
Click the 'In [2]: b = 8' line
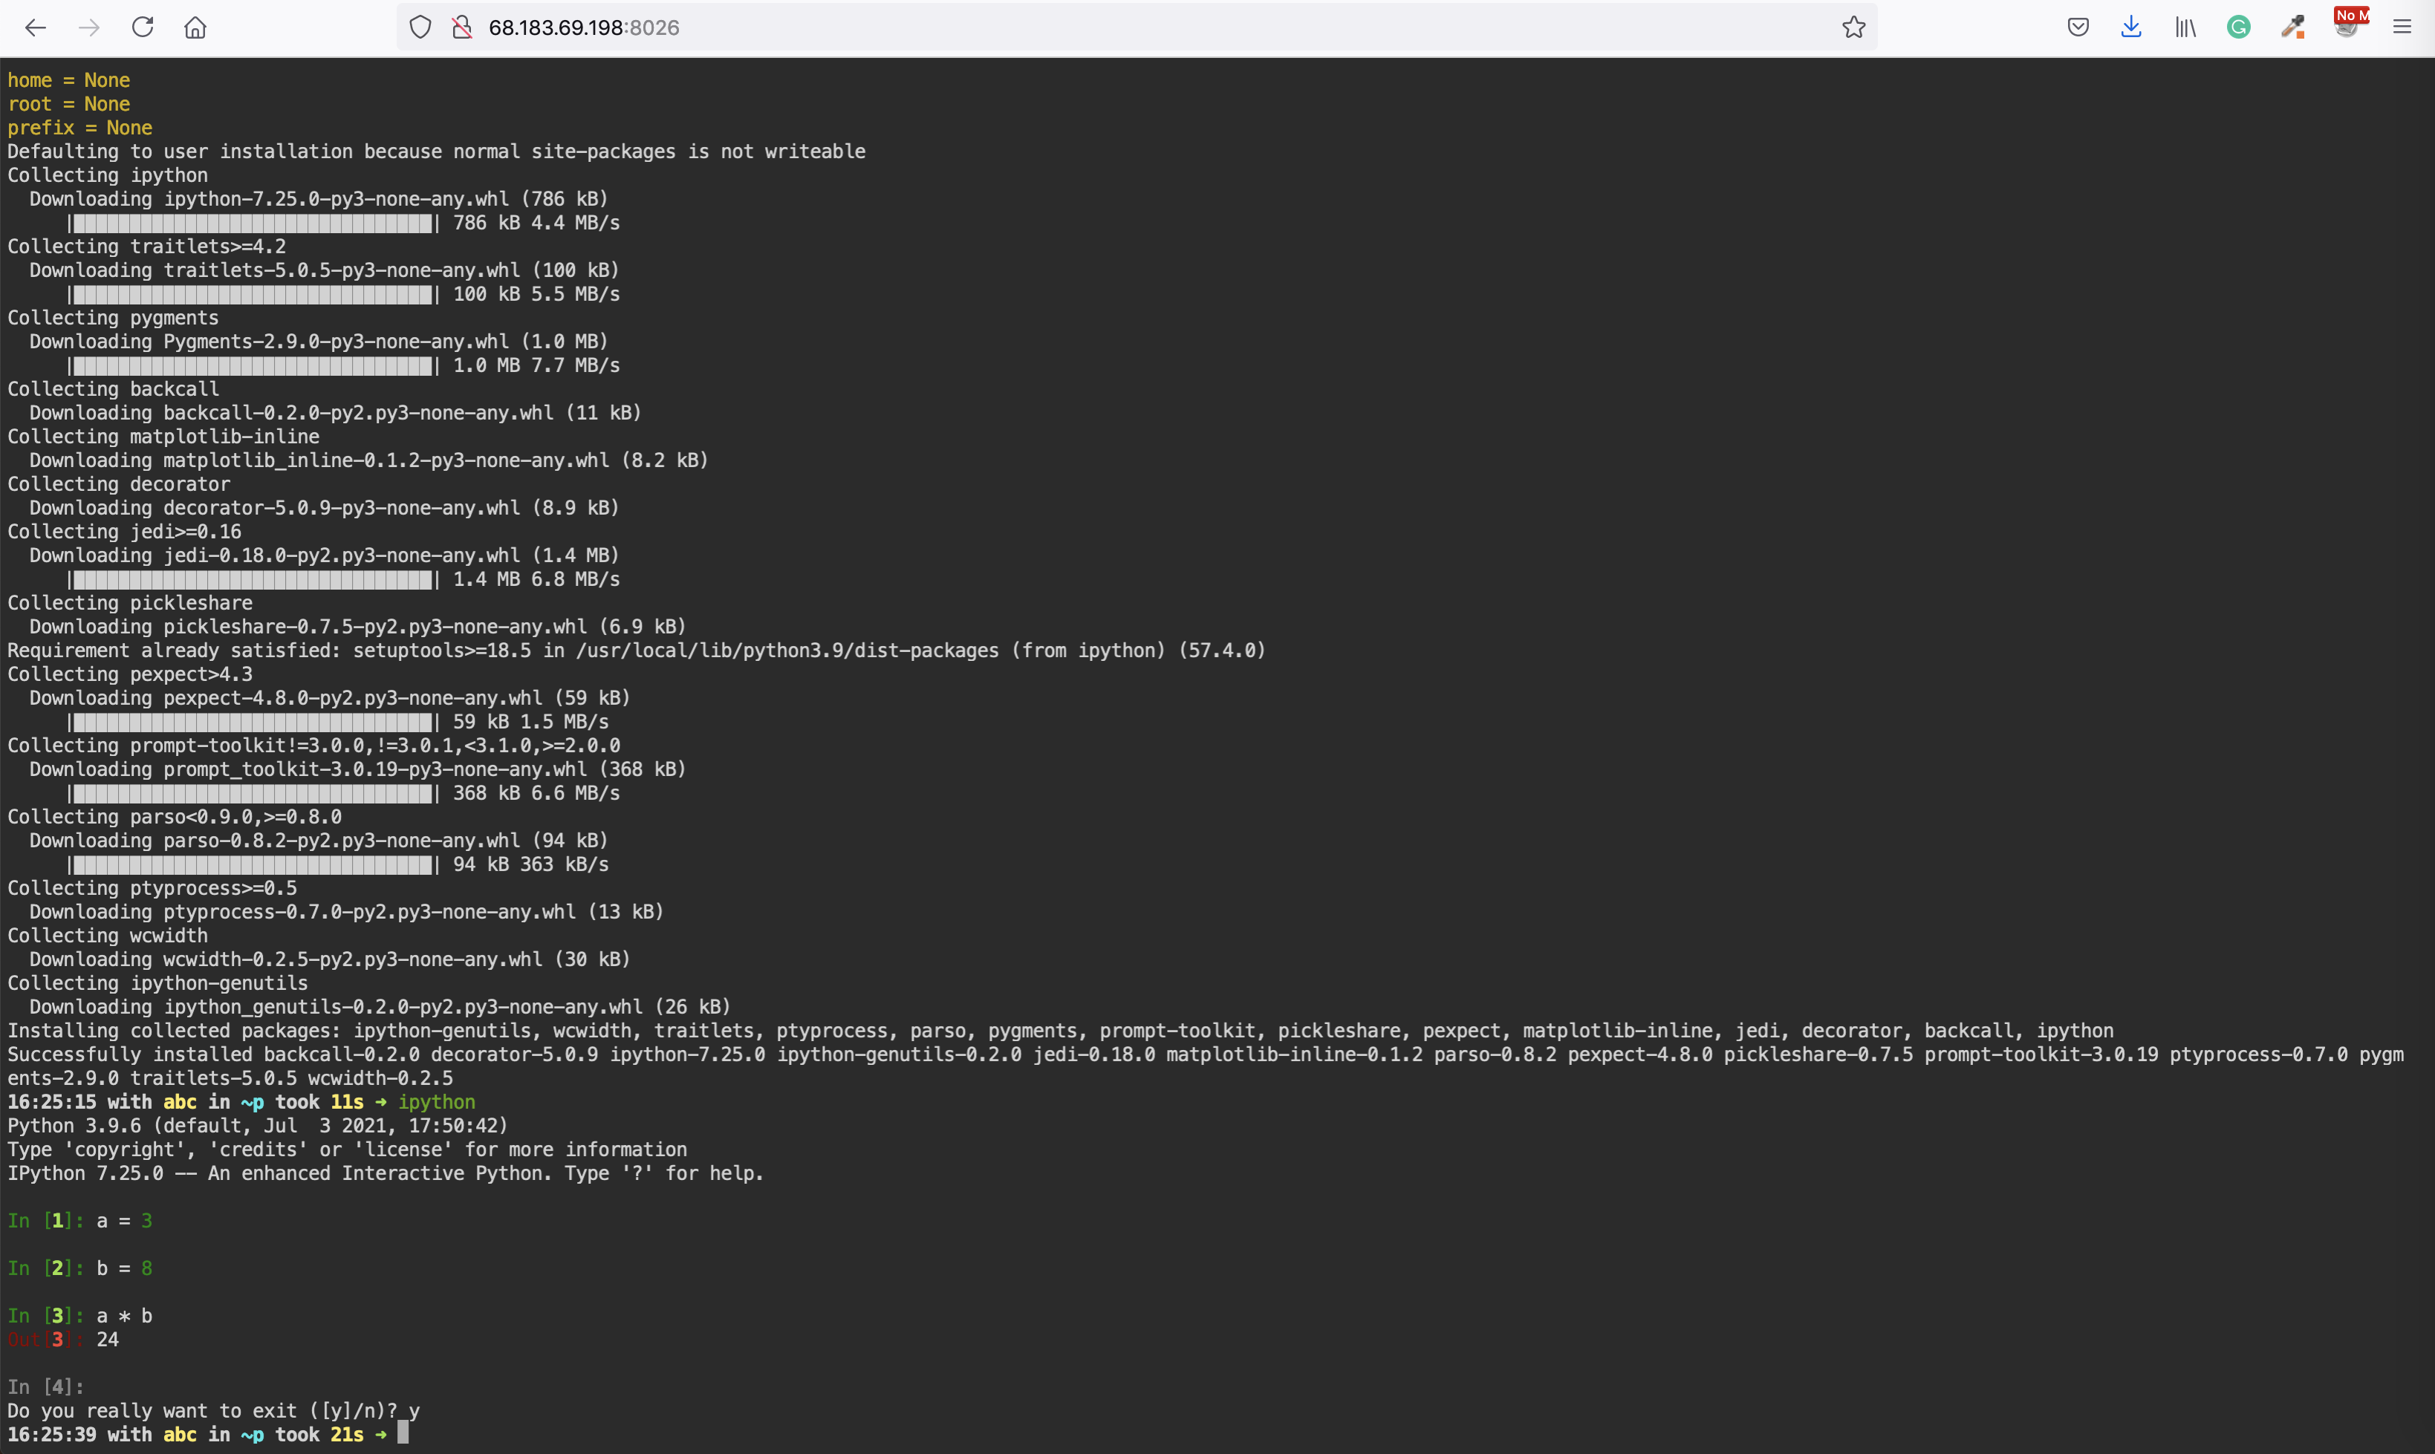tap(80, 1268)
